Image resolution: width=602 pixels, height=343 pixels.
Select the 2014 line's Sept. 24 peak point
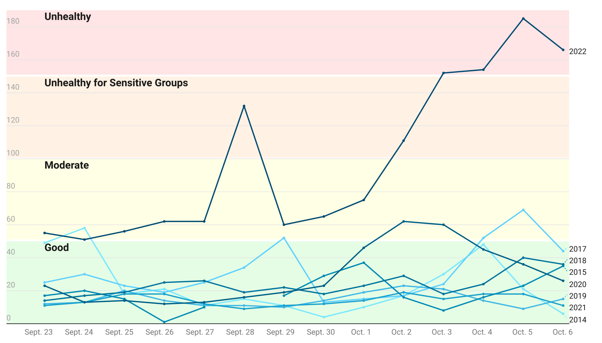coord(84,228)
